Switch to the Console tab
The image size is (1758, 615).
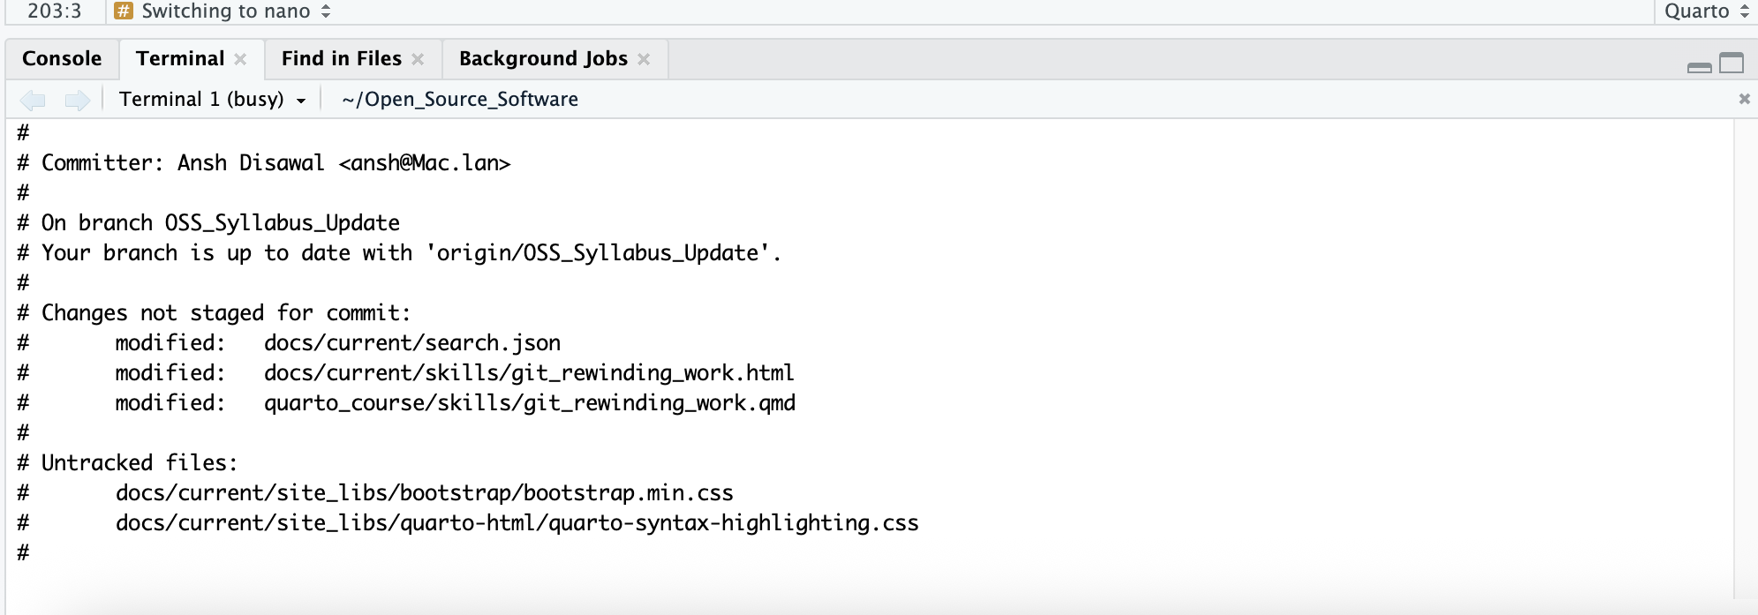pyautogui.click(x=62, y=59)
